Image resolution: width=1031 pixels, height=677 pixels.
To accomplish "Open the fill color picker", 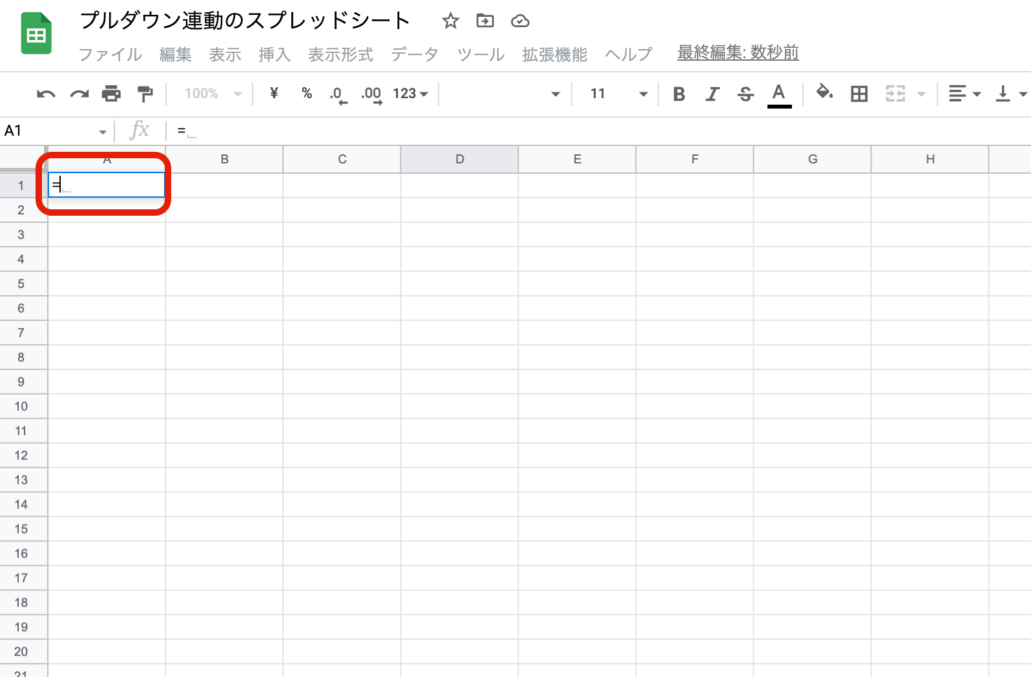I will [824, 92].
